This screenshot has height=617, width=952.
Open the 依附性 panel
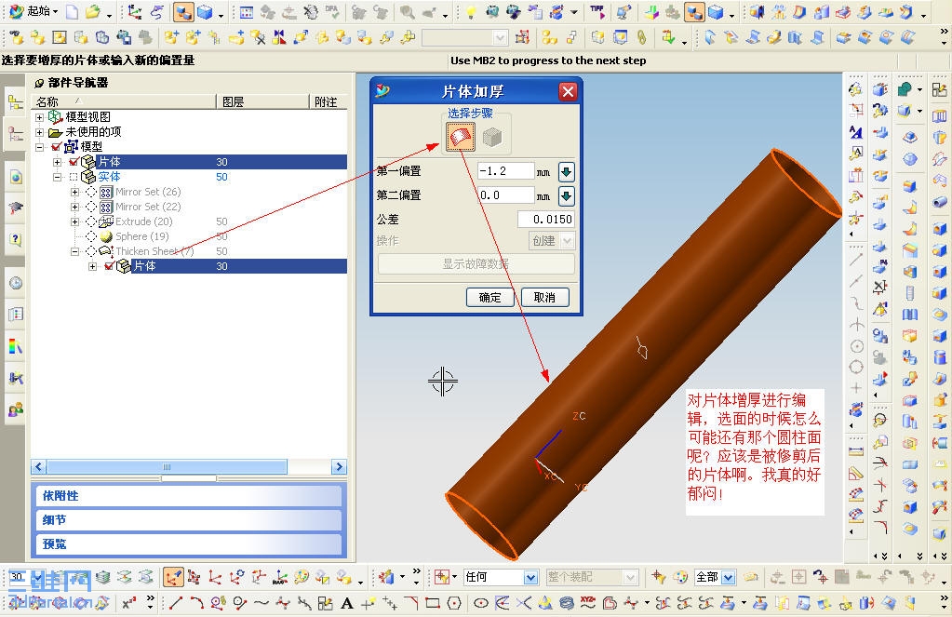[x=189, y=495]
